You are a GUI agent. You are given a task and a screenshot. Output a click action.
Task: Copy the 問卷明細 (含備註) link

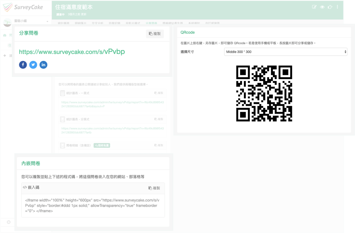tap(159, 145)
